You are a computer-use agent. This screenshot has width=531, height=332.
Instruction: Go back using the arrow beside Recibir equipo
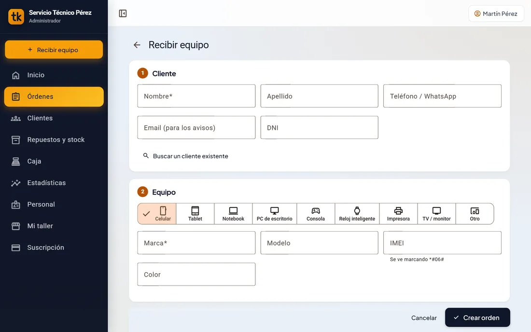click(x=137, y=45)
